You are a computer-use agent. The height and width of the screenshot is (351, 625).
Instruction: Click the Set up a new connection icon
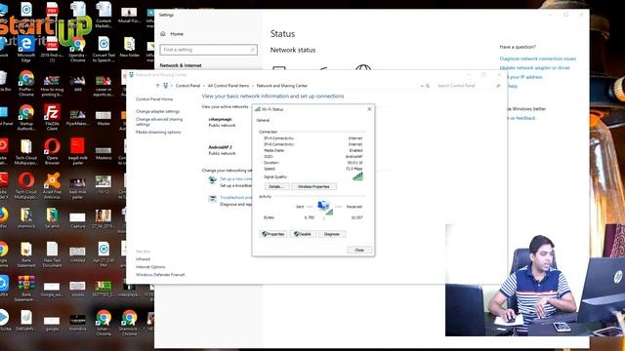click(x=213, y=179)
